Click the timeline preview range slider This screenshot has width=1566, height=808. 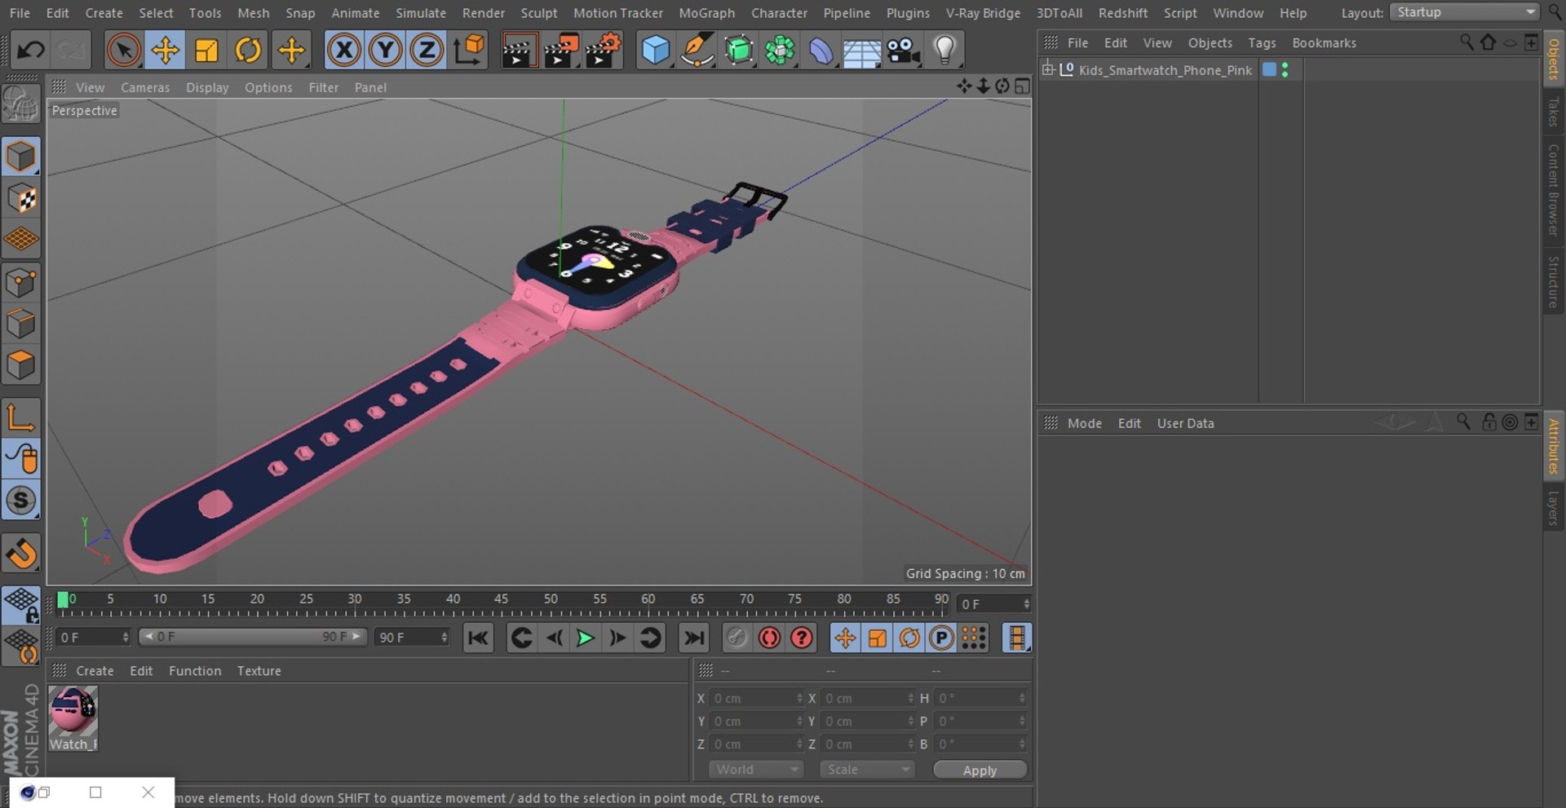point(253,637)
